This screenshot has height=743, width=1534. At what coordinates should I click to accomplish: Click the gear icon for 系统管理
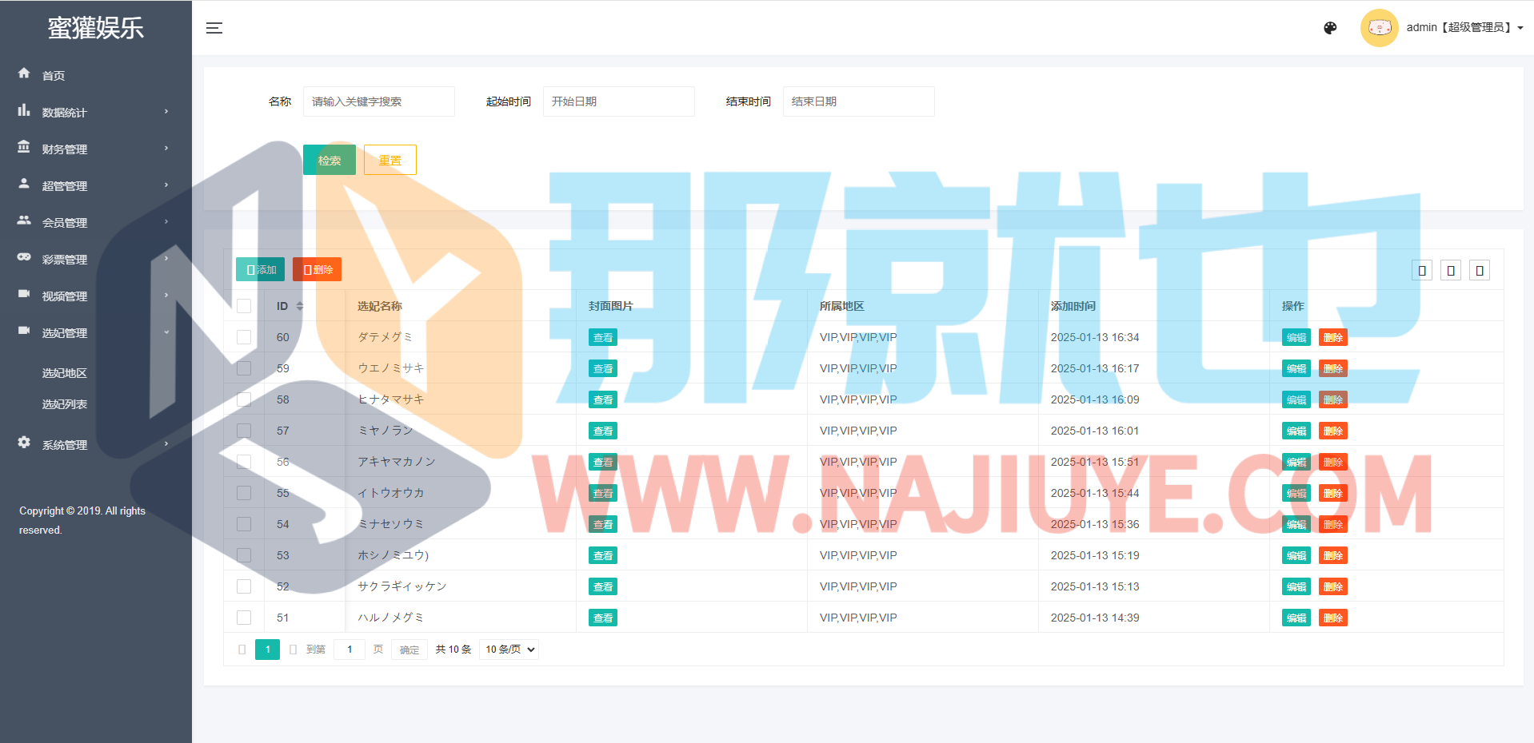click(24, 443)
